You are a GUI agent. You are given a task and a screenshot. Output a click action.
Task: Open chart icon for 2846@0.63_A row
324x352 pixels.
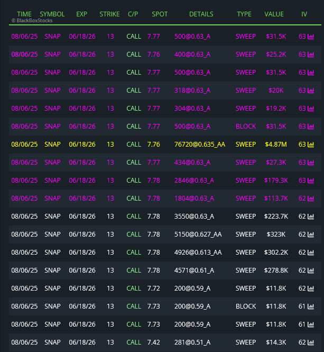point(311,180)
